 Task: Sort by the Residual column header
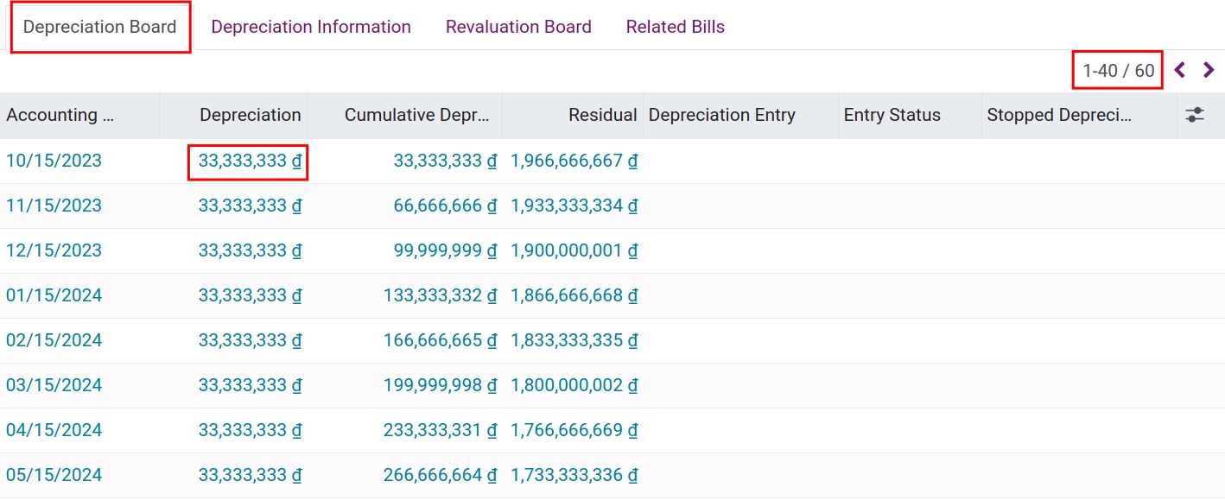click(x=602, y=114)
